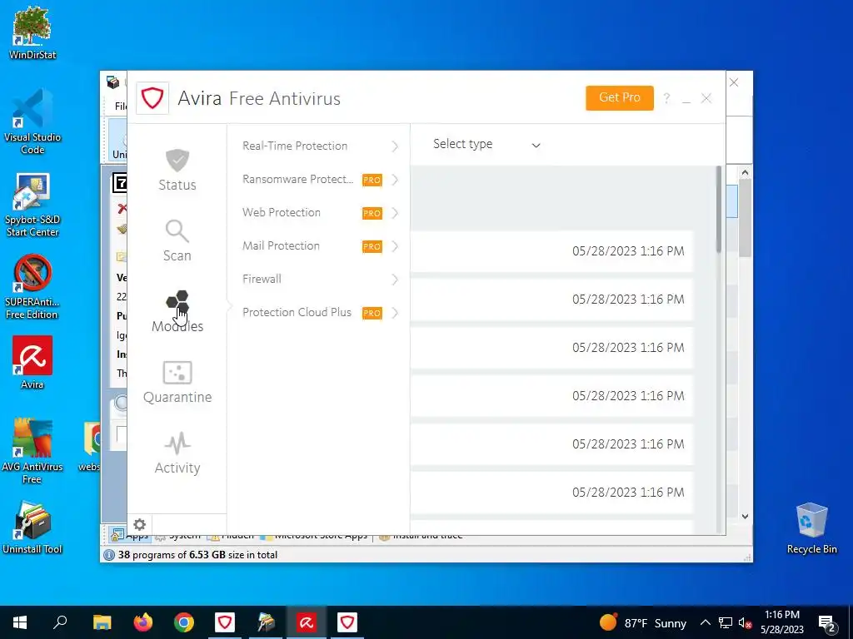Expand Firewall chevron

point(395,280)
